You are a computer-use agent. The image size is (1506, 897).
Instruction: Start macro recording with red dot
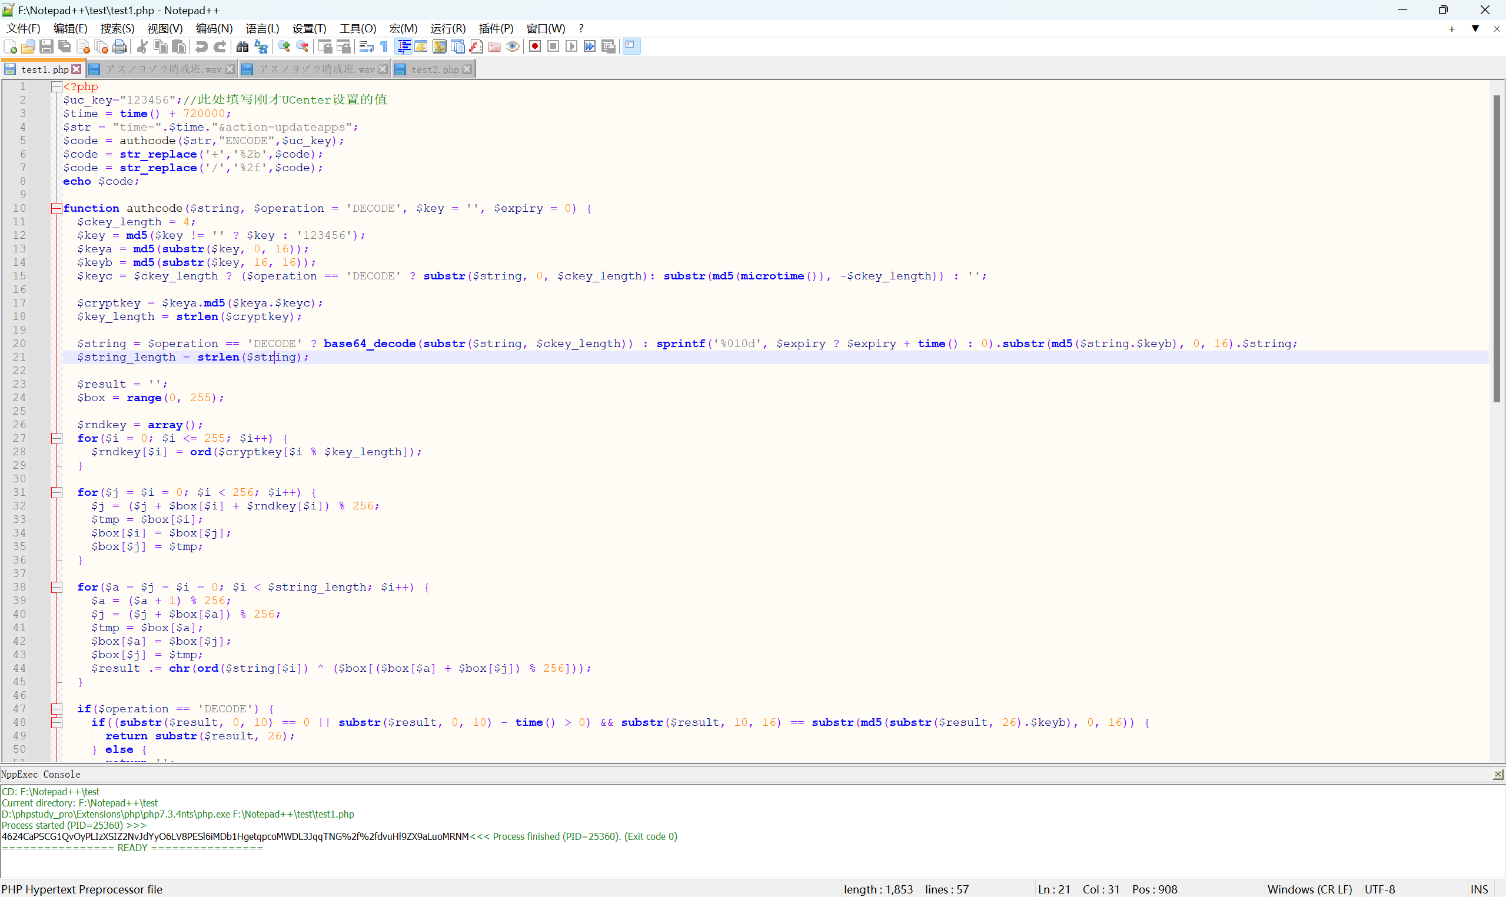pos(534,46)
